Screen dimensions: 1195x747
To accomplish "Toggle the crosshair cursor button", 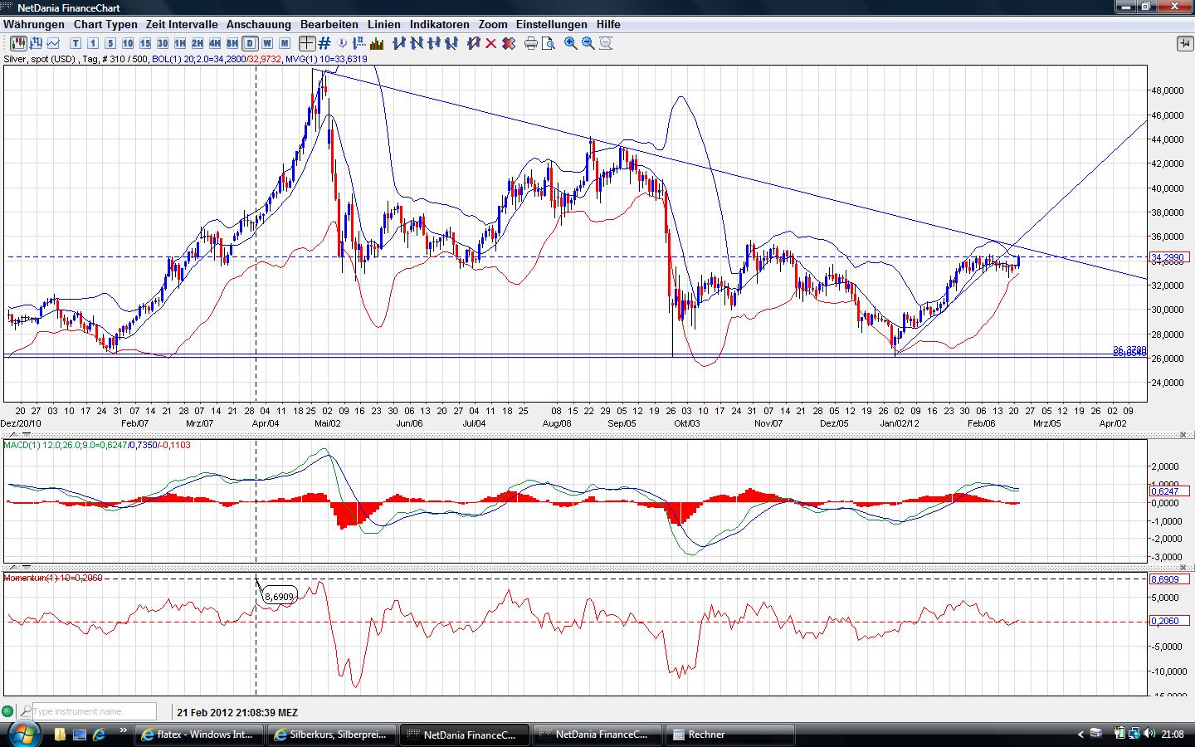I will tap(307, 43).
